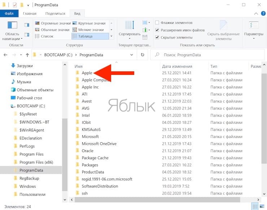The width and height of the screenshot is (267, 210).
Task: Select the Avest folder icon
Action: pos(78,101)
